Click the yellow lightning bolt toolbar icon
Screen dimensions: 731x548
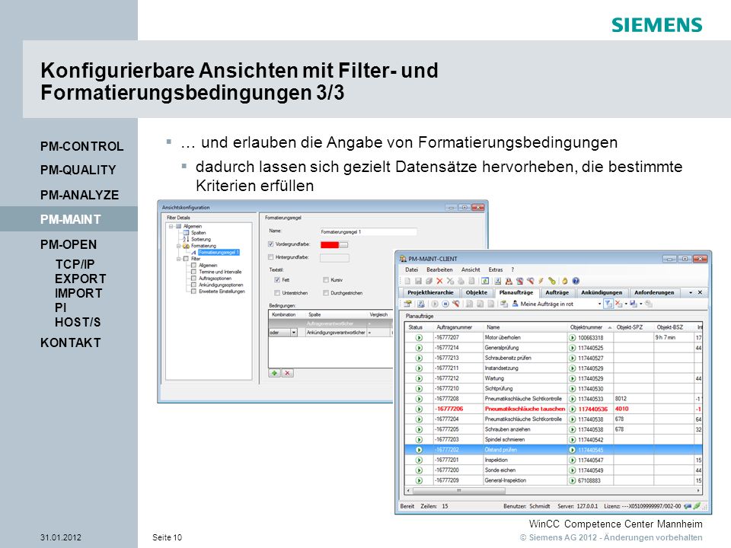541,281
